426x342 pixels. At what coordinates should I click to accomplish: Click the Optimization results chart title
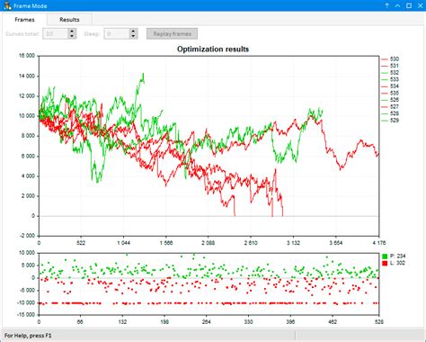pos(213,49)
